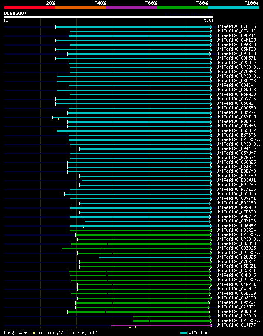The height and width of the screenshot is (336, 263).
Task: Click the arrowhead ending the UniRef100_A2WU25 alignment
Action: [x=211, y=257]
